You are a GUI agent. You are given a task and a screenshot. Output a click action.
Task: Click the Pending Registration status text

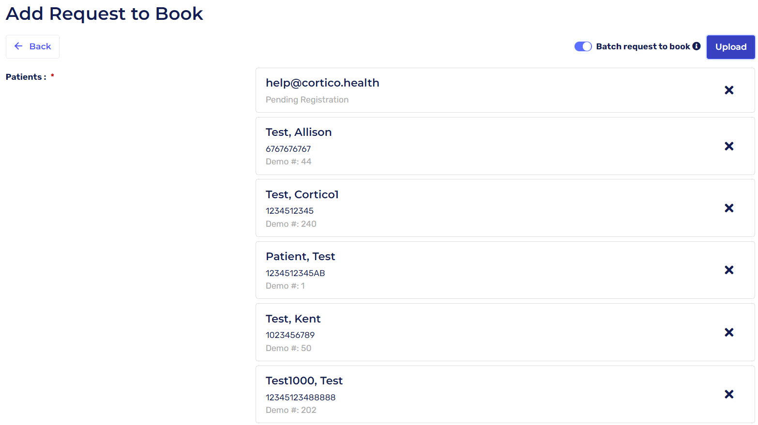point(307,100)
